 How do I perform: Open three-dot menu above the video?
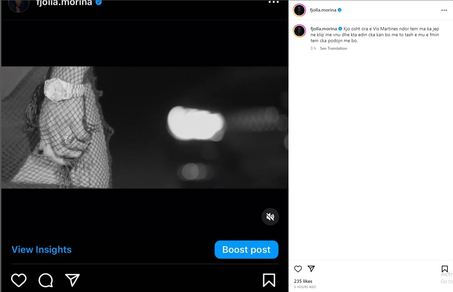pyautogui.click(x=274, y=2)
